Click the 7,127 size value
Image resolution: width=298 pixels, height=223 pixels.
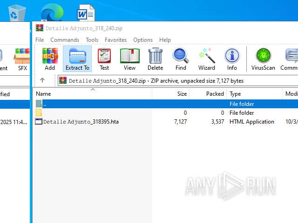180,122
